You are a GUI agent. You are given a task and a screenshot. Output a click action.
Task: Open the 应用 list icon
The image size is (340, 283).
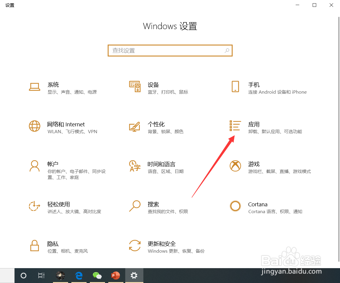pos(235,126)
